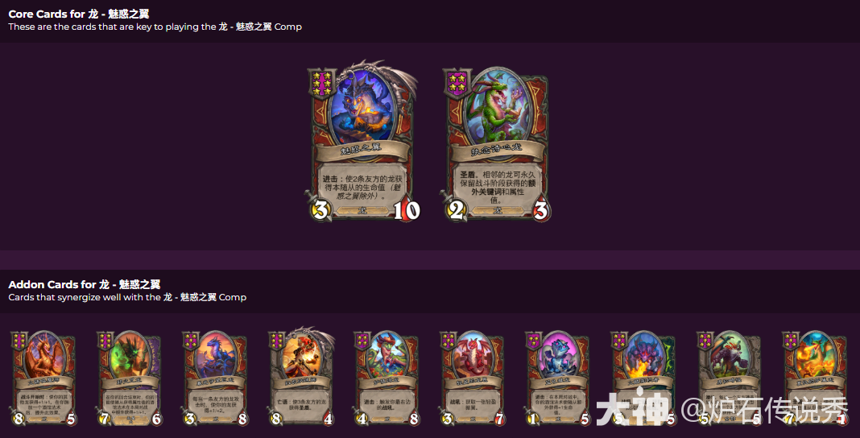Viewport: 860px width, 438px height.
Task: Open the green dragon 2/3 divine shield core card
Action: coord(496,144)
